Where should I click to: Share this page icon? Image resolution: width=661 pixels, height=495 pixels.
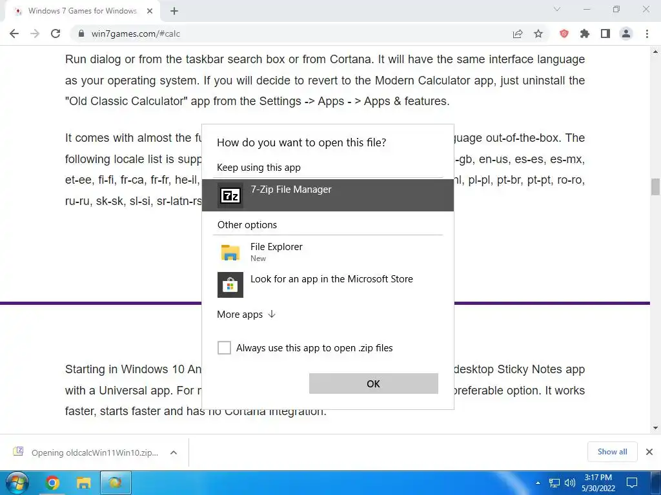pos(518,34)
